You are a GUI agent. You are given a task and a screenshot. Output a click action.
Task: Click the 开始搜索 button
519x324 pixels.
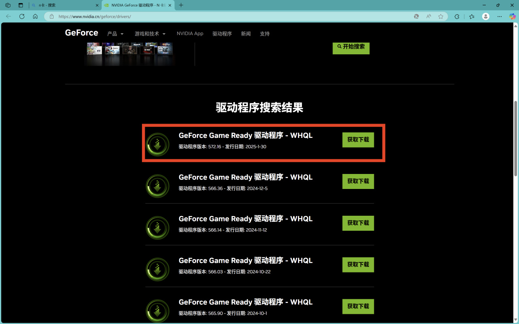(x=351, y=47)
